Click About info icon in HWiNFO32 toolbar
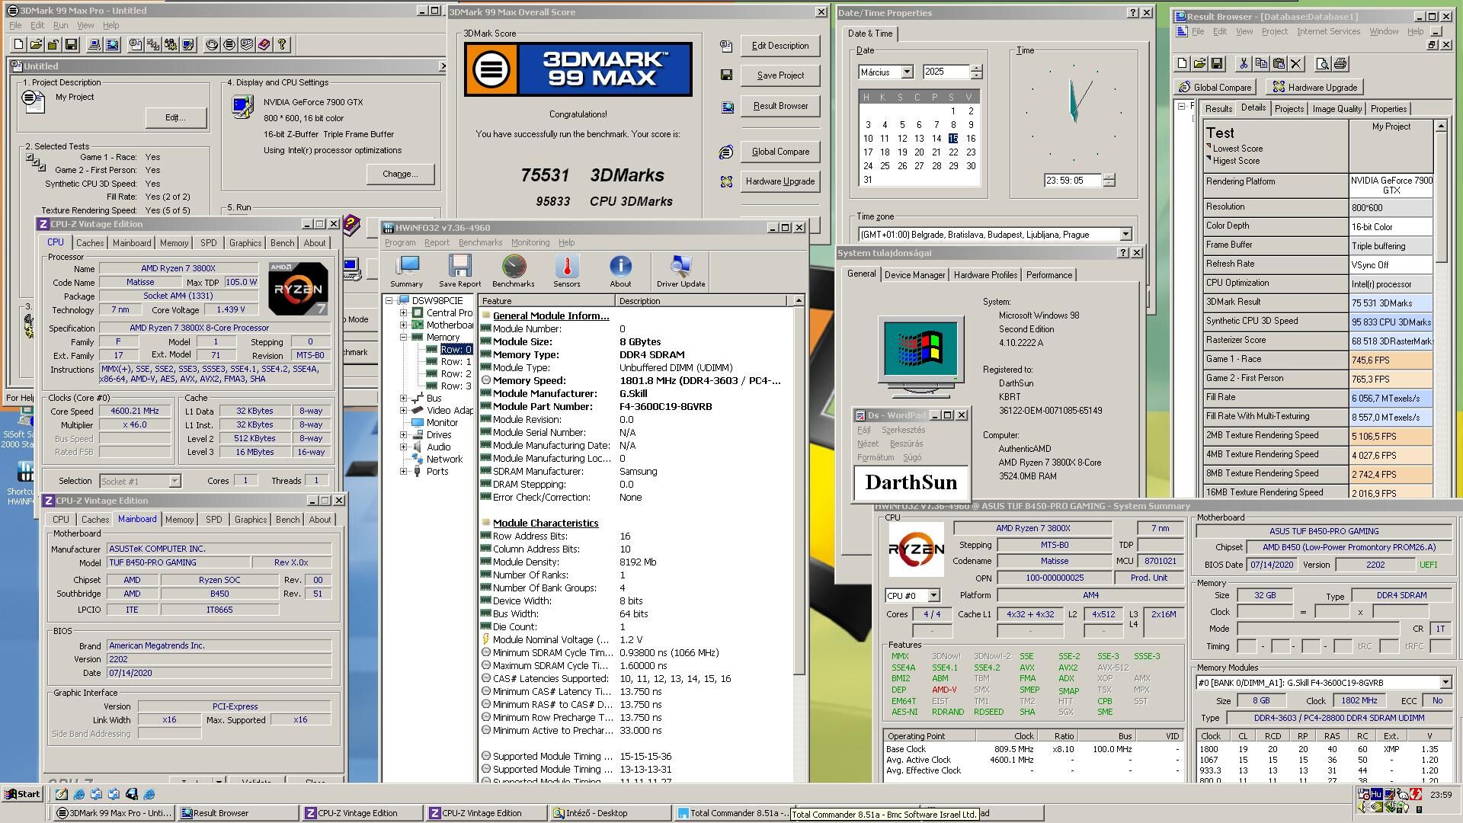The image size is (1463, 823). tap(620, 271)
